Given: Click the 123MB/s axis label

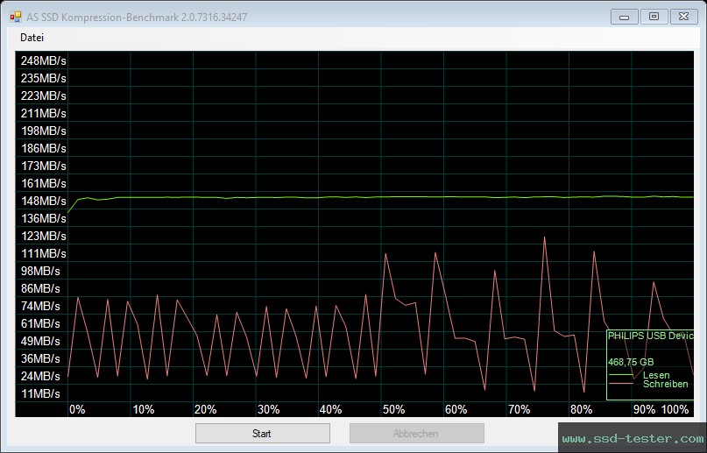Looking at the screenshot, I should tap(43, 237).
